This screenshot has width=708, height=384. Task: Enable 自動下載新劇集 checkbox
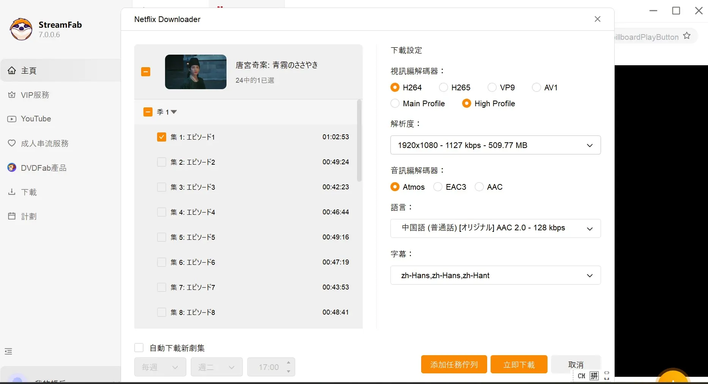pos(139,348)
